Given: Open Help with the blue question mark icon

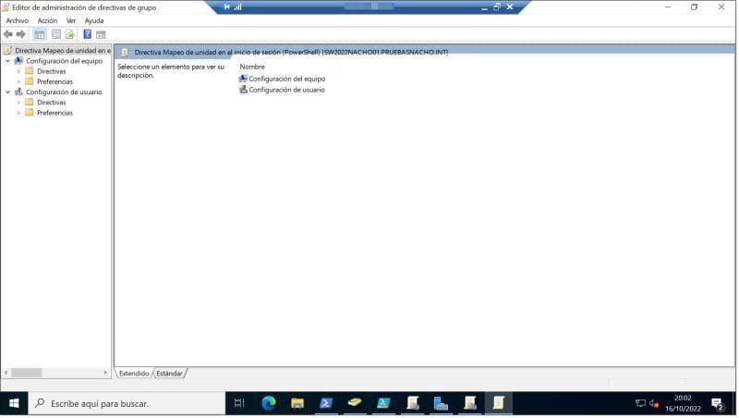Looking at the screenshot, I should 87,34.
